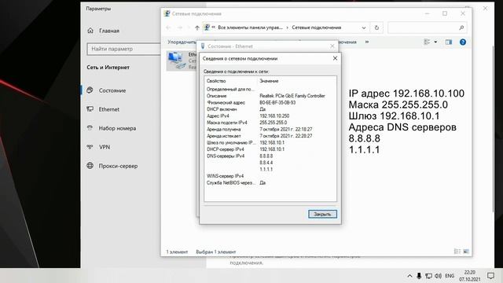Show hidden tray icons with the caret
This screenshot has height=283, width=503.
[409, 276]
